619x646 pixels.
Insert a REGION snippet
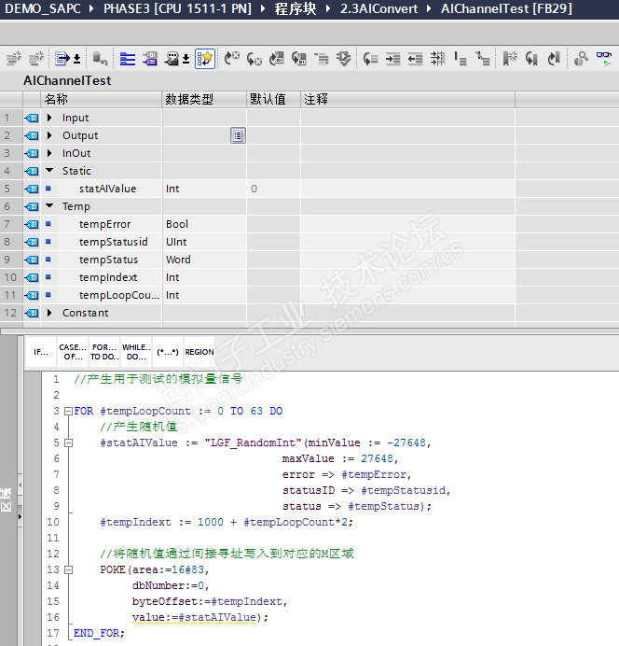pyautogui.click(x=199, y=353)
